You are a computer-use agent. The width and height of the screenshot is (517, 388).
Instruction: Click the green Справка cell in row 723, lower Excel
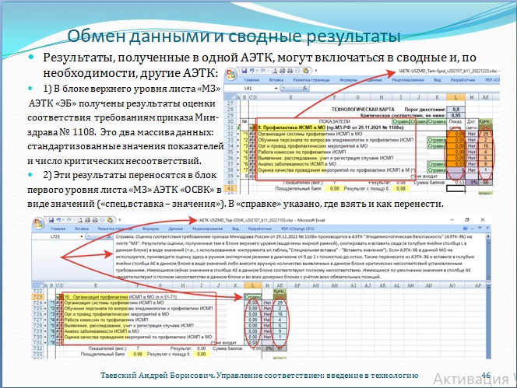point(253,297)
